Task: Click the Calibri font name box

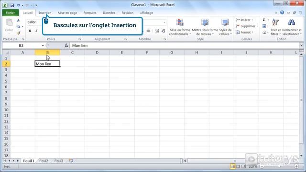Action: click(34, 22)
